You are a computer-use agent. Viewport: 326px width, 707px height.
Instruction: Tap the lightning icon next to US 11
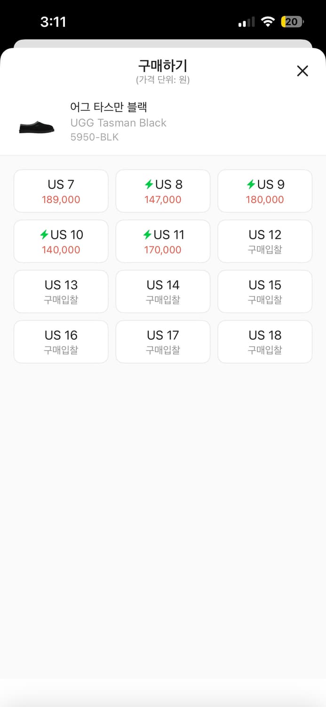147,234
